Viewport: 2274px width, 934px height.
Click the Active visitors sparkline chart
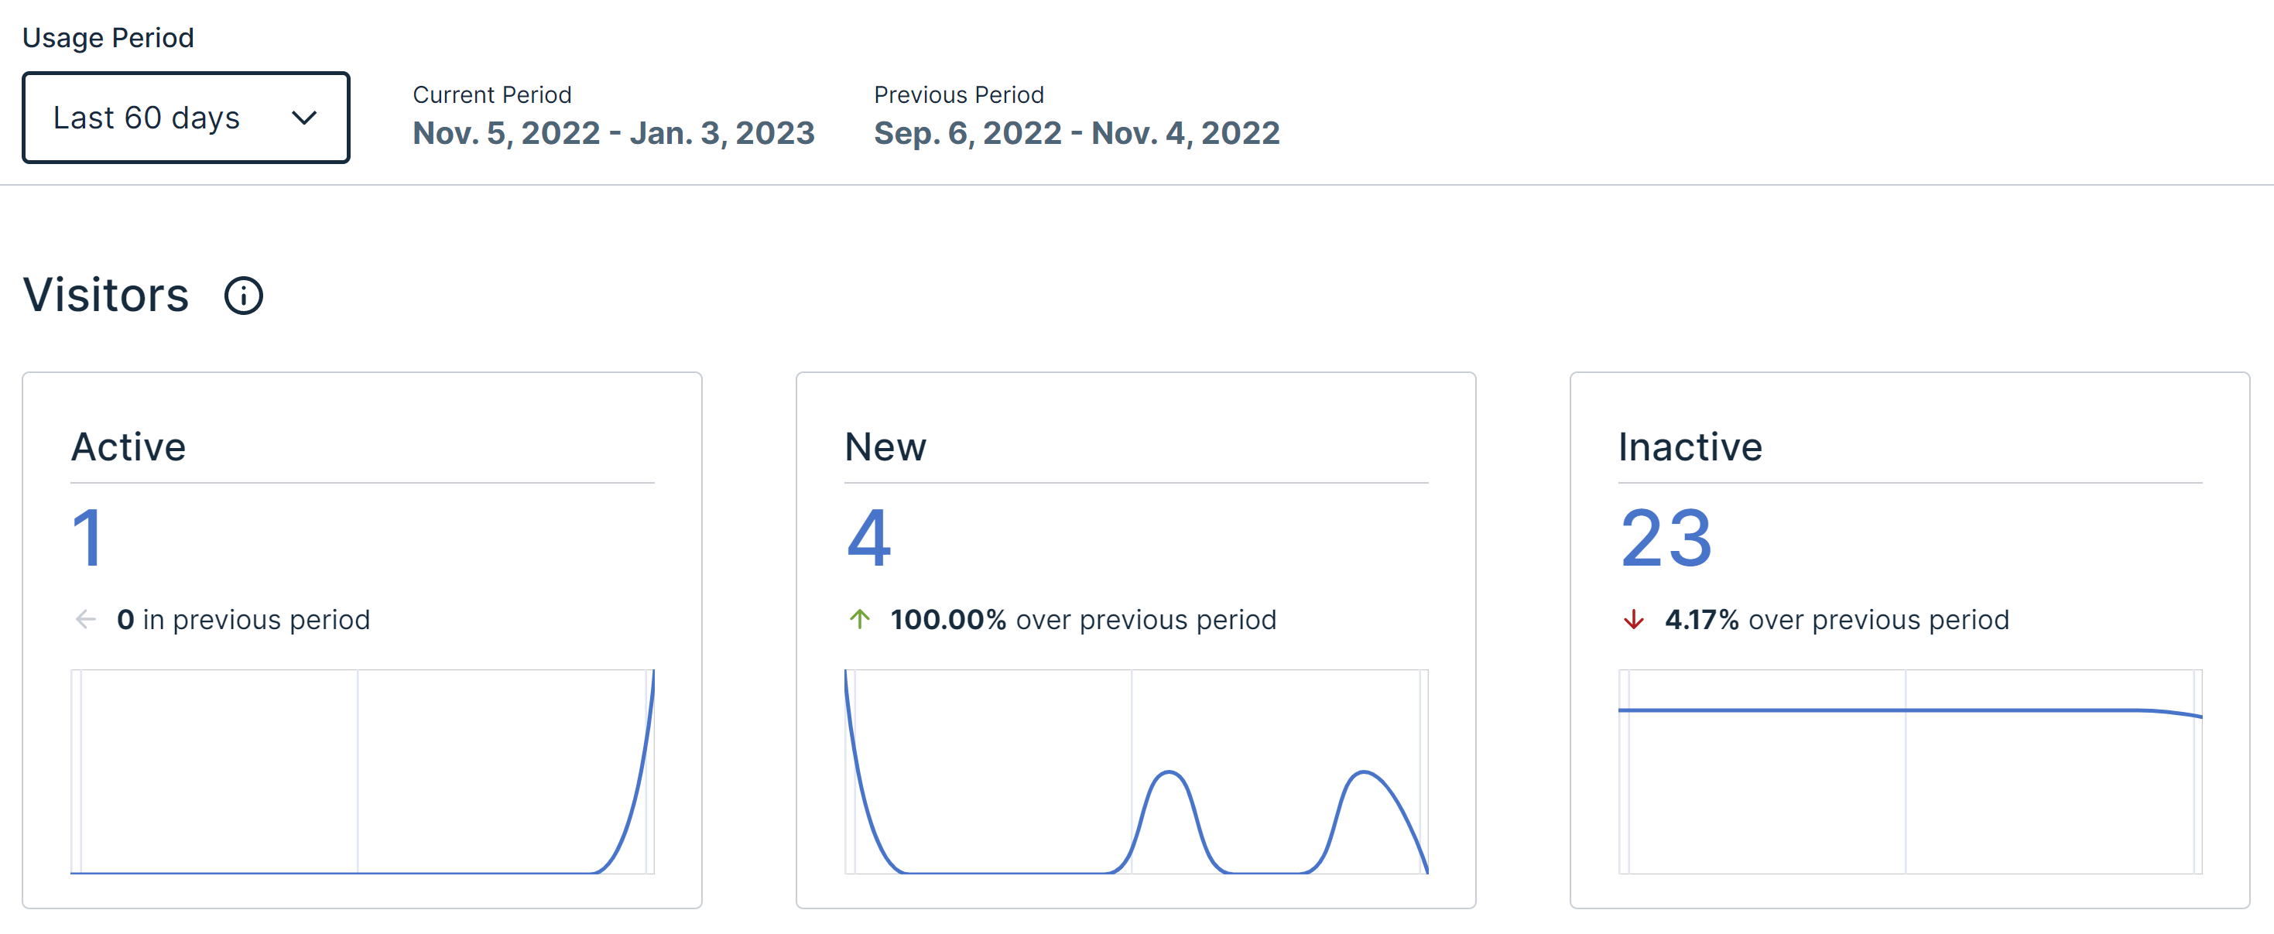click(x=362, y=771)
